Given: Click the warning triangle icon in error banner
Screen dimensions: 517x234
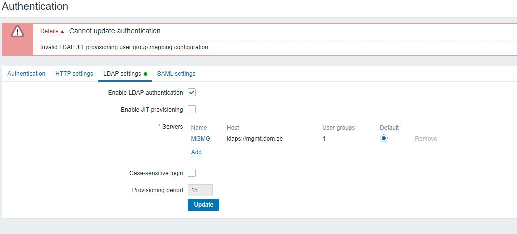Looking at the screenshot, I should (18, 31).
